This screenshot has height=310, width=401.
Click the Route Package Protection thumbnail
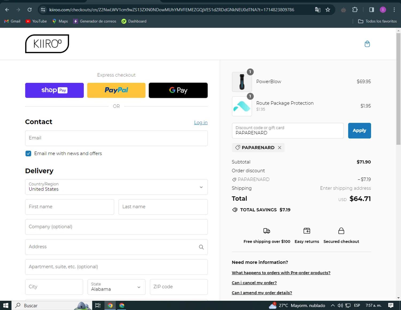point(242,106)
